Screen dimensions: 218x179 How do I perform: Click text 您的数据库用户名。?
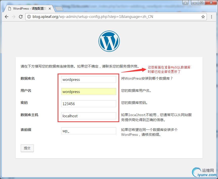tap(136, 91)
